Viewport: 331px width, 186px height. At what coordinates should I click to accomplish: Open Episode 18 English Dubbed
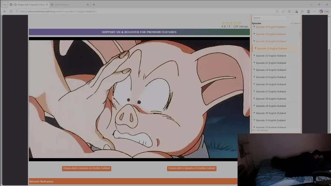point(271,27)
